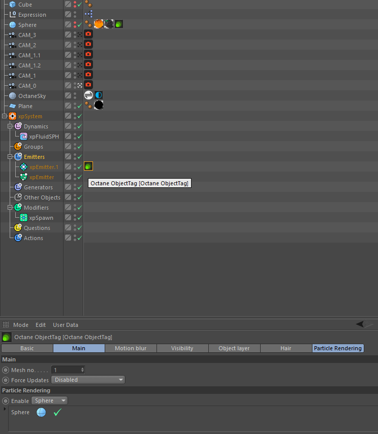This screenshot has width=378, height=434.
Task: Collapse the Dynamics tree node
Action: [x=10, y=126]
